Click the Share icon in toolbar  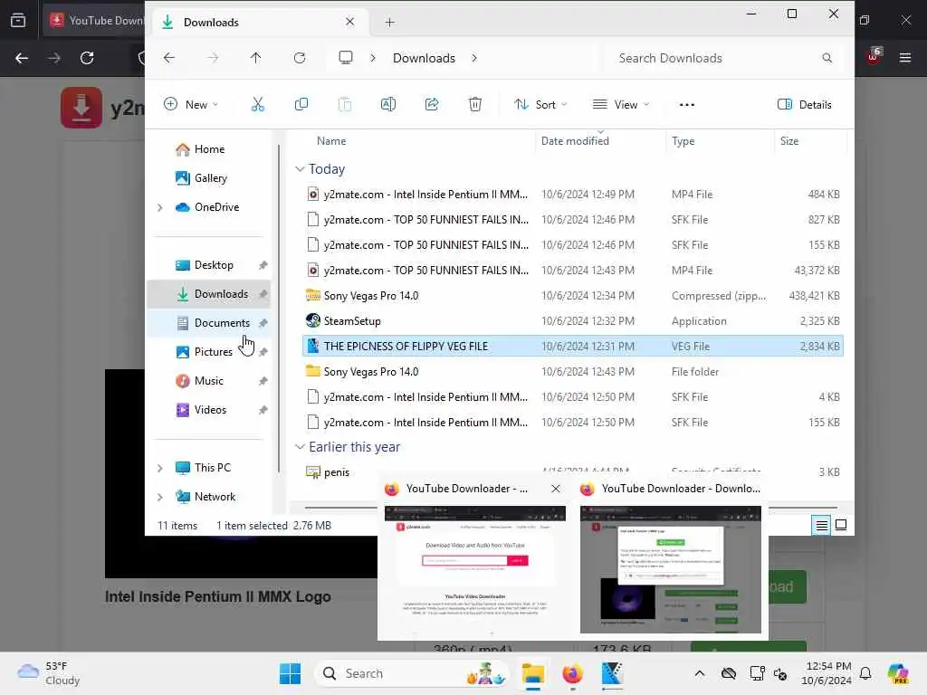tap(432, 105)
